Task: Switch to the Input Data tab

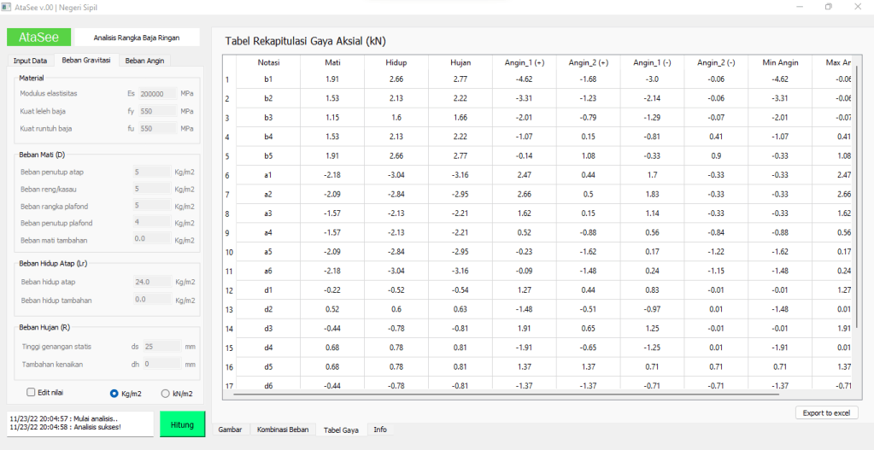Action: coord(30,61)
